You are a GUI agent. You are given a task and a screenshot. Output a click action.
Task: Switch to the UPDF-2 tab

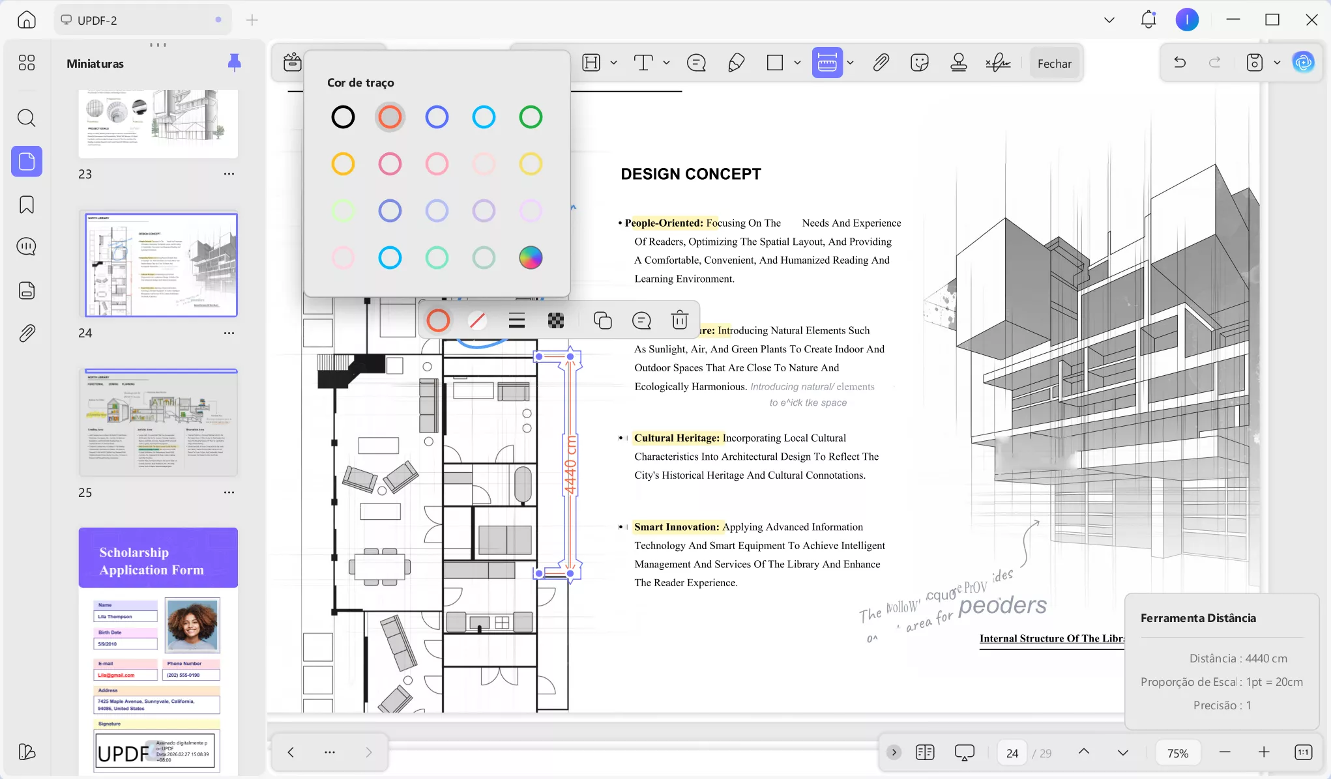(x=98, y=20)
